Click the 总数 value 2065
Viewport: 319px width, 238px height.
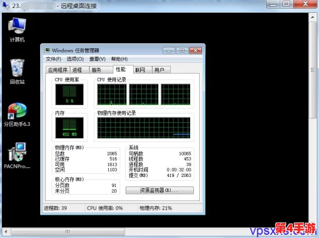(x=112, y=153)
